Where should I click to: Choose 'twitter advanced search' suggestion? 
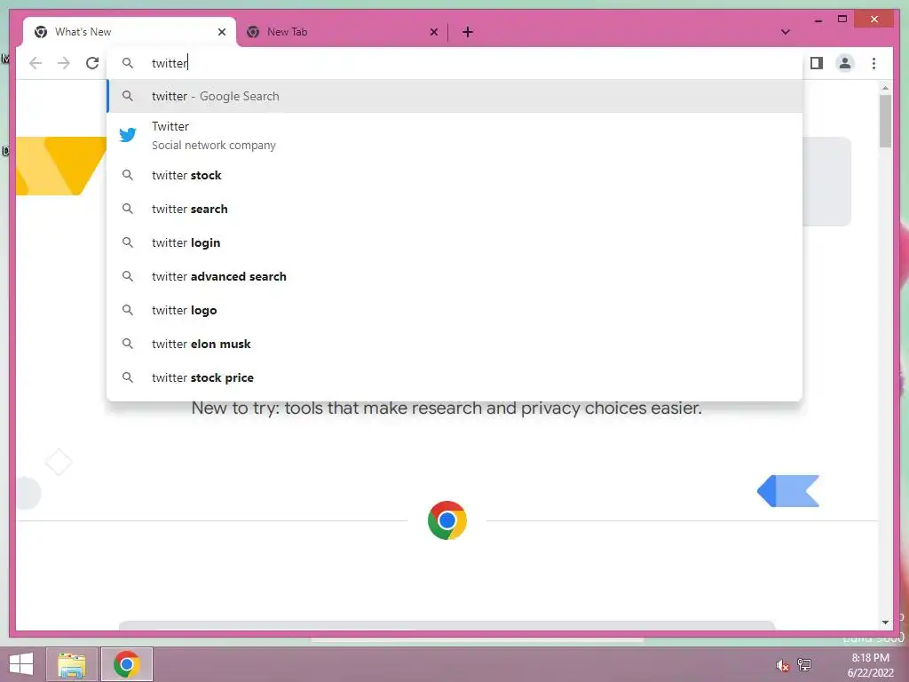454,277
